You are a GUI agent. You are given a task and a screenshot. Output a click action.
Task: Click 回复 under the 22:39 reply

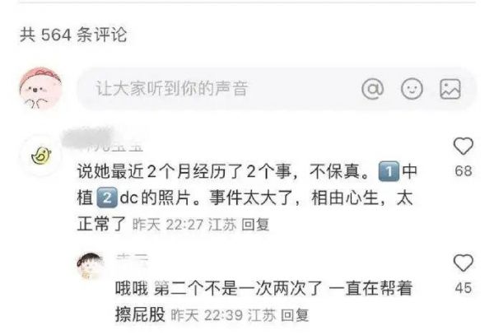(x=295, y=315)
